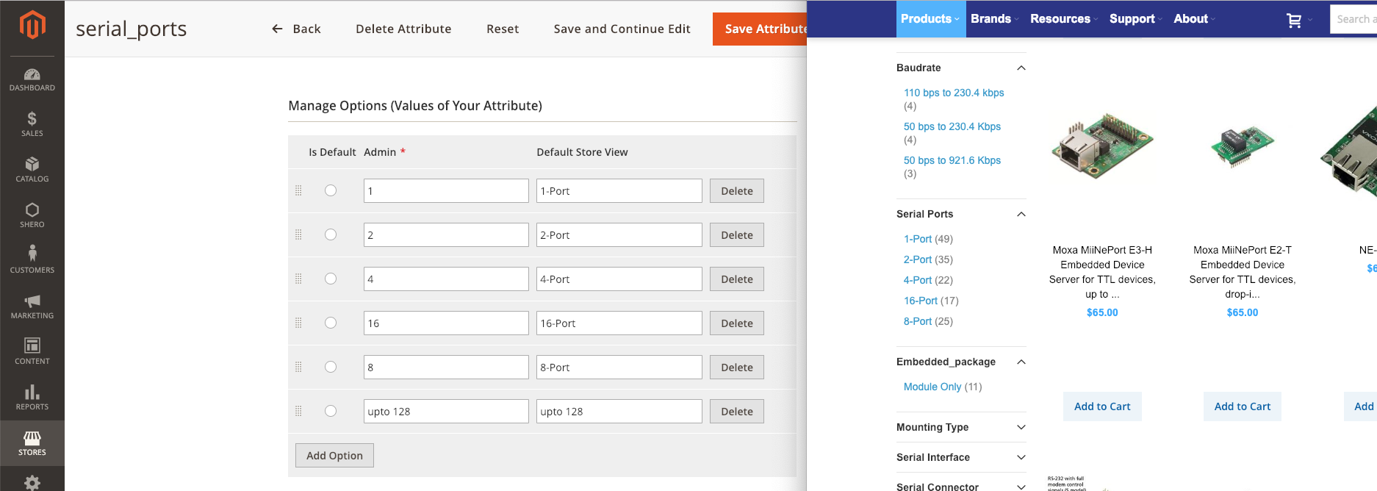
Task: Click the orange Save Attribute button
Action: pyautogui.click(x=760, y=29)
